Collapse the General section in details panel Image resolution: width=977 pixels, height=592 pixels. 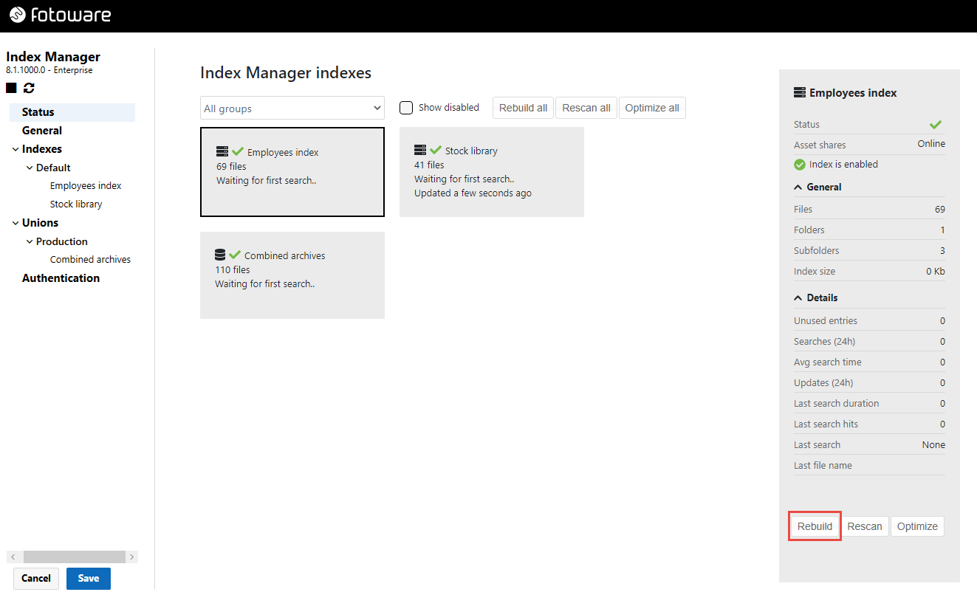798,187
